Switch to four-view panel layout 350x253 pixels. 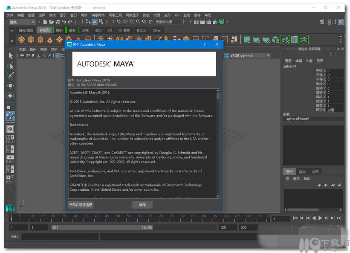pos(10,139)
